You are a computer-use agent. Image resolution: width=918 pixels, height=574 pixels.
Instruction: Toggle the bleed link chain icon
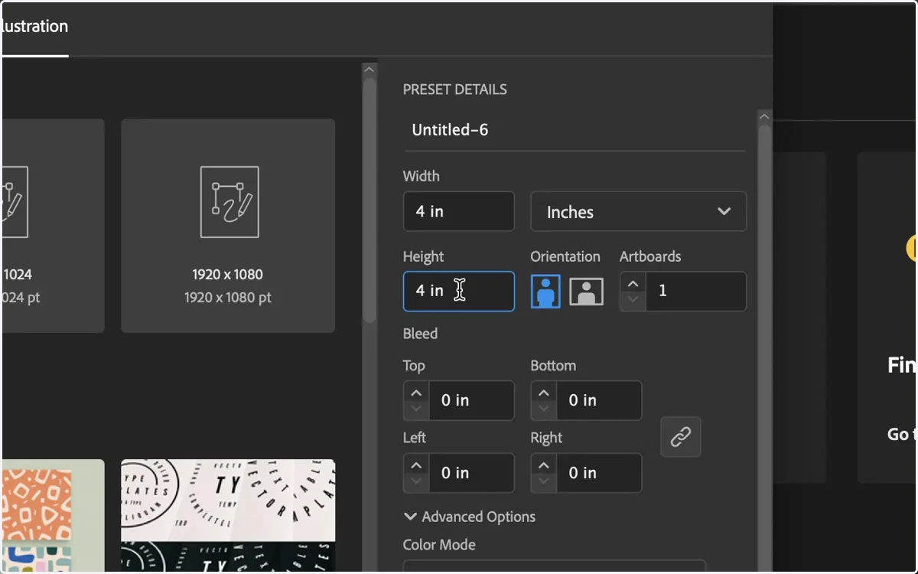(681, 437)
